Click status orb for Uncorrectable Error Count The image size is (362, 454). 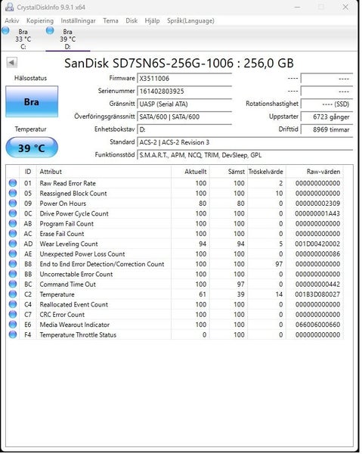coord(13,274)
